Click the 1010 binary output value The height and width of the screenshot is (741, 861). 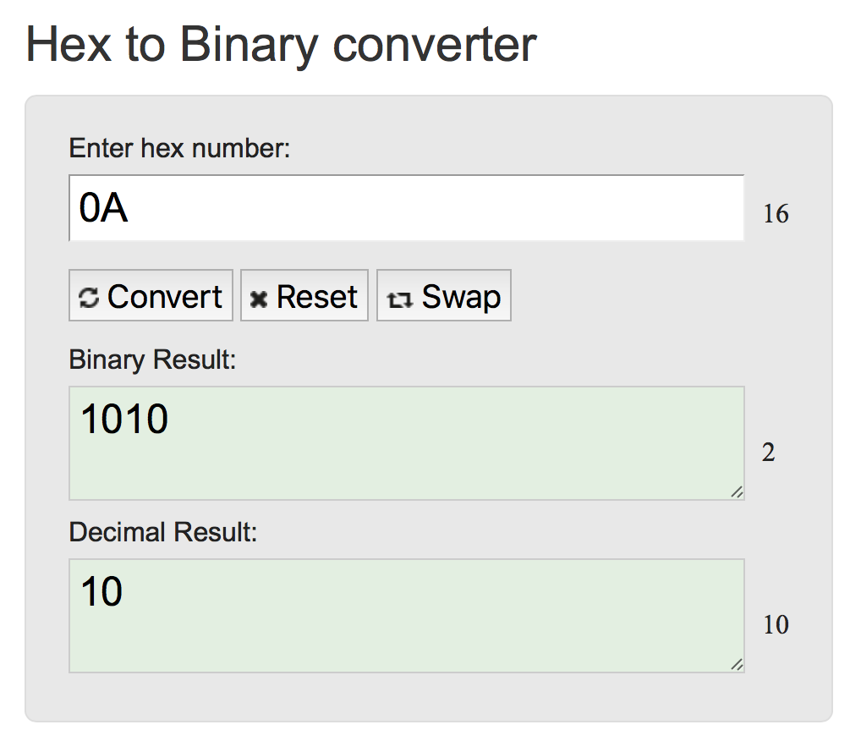click(124, 419)
